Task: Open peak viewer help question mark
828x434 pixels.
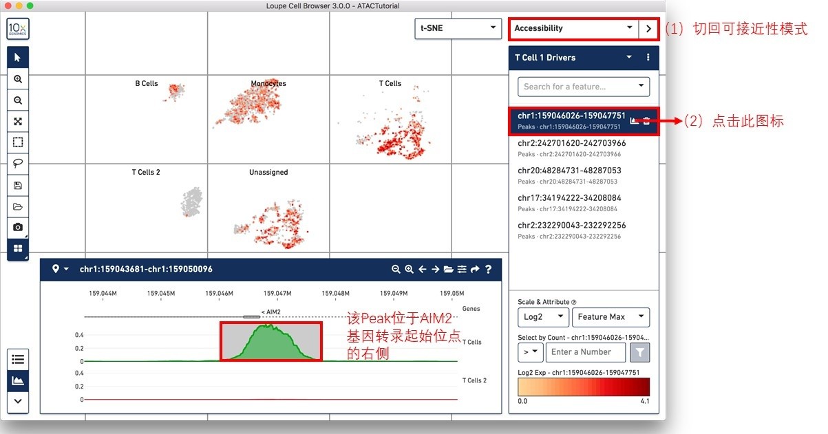Action: point(489,270)
